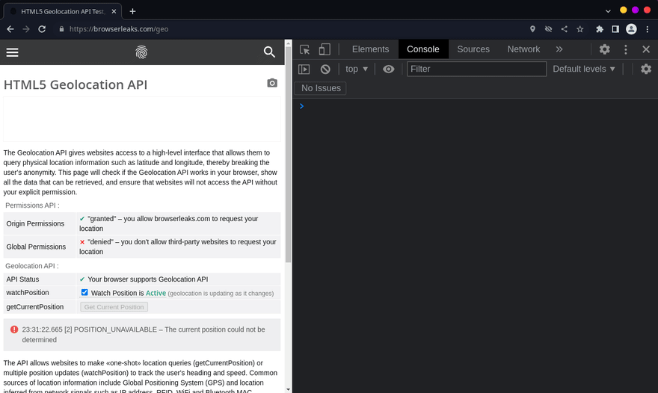Image resolution: width=658 pixels, height=393 pixels.
Task: Click the console Filter input field
Action: [x=476, y=69]
